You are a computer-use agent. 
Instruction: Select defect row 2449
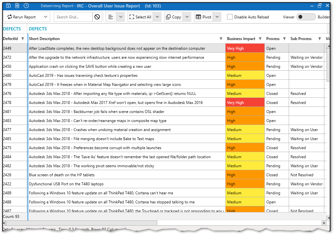pos(164,48)
